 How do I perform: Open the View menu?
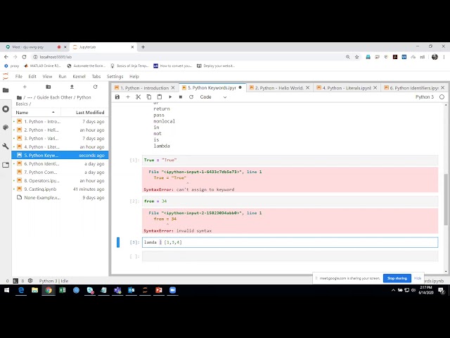tap(47, 77)
